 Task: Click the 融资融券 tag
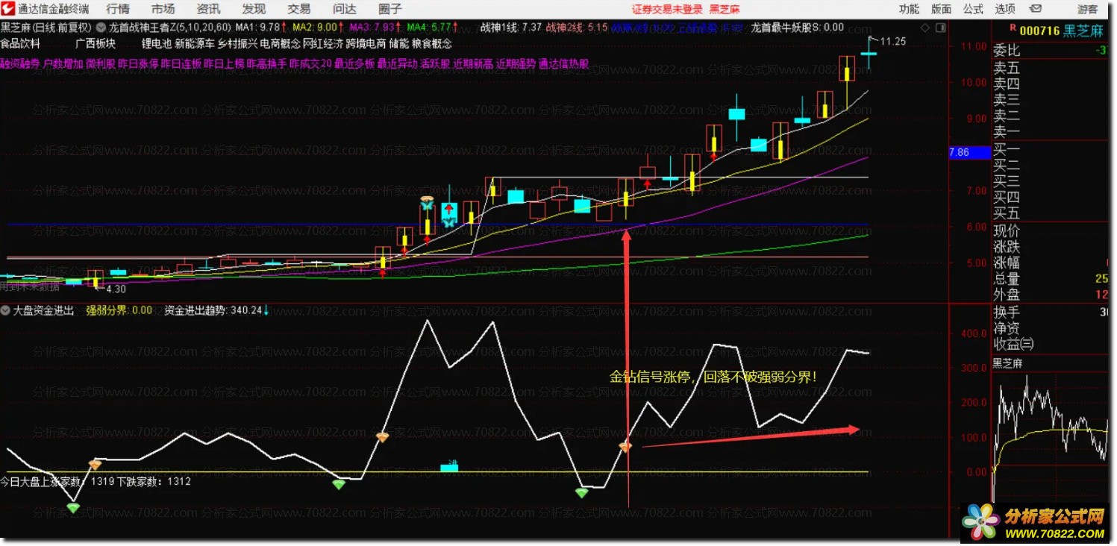coord(20,64)
